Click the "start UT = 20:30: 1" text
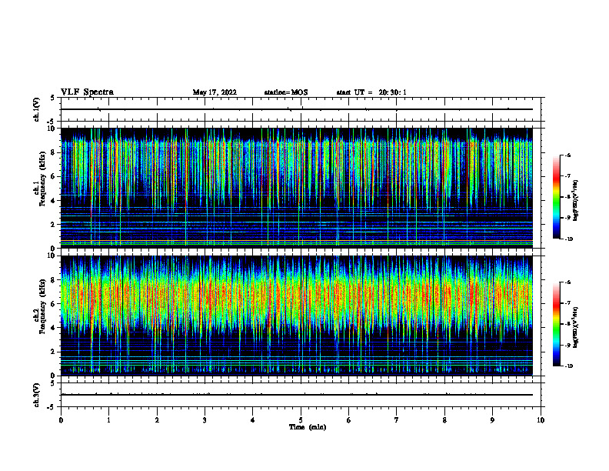Image resolution: width=609 pixels, height=471 pixels. point(371,92)
